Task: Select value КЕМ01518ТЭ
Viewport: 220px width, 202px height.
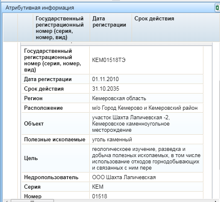Action: tap(109, 60)
